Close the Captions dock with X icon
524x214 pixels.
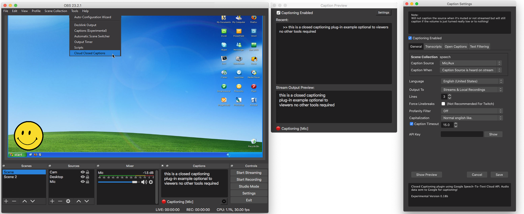pos(162,166)
